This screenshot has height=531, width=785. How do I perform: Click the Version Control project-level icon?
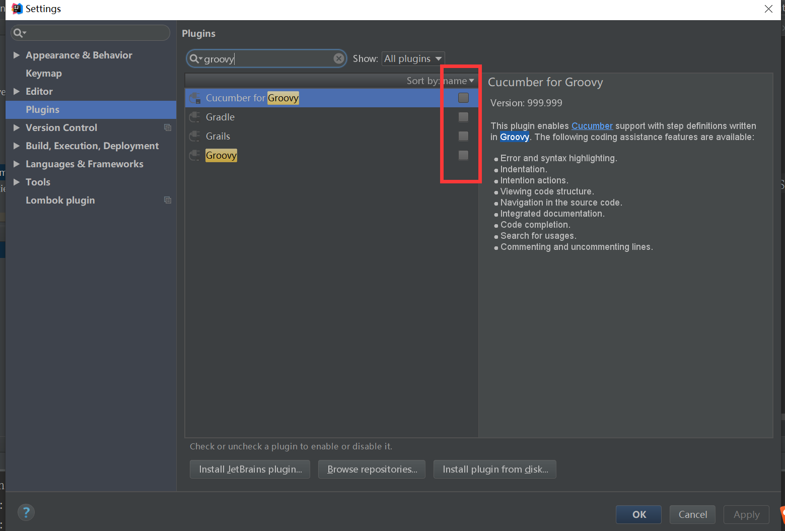tap(168, 127)
